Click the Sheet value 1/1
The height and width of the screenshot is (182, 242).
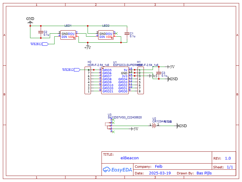[230, 167]
